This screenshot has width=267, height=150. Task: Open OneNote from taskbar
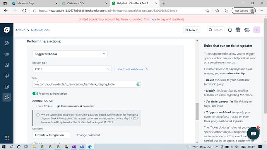click(x=74, y=147)
